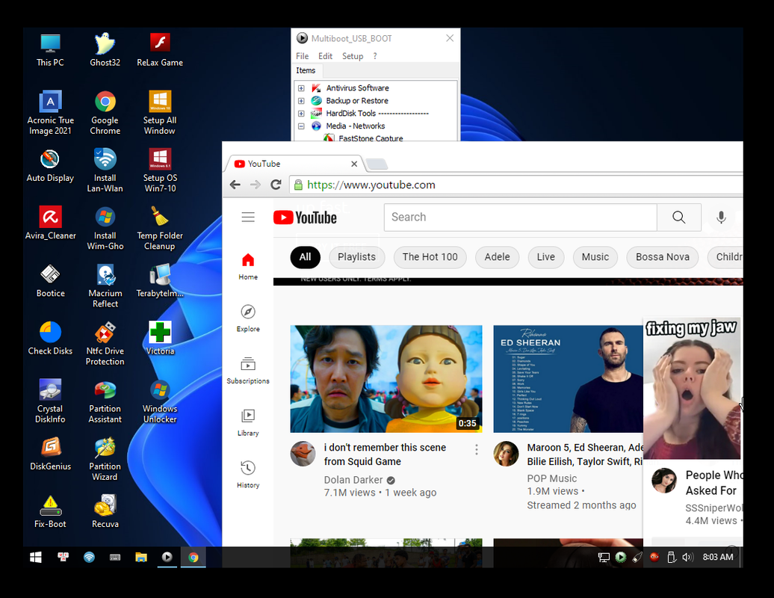Open Auto Display desktop icon

click(50, 165)
